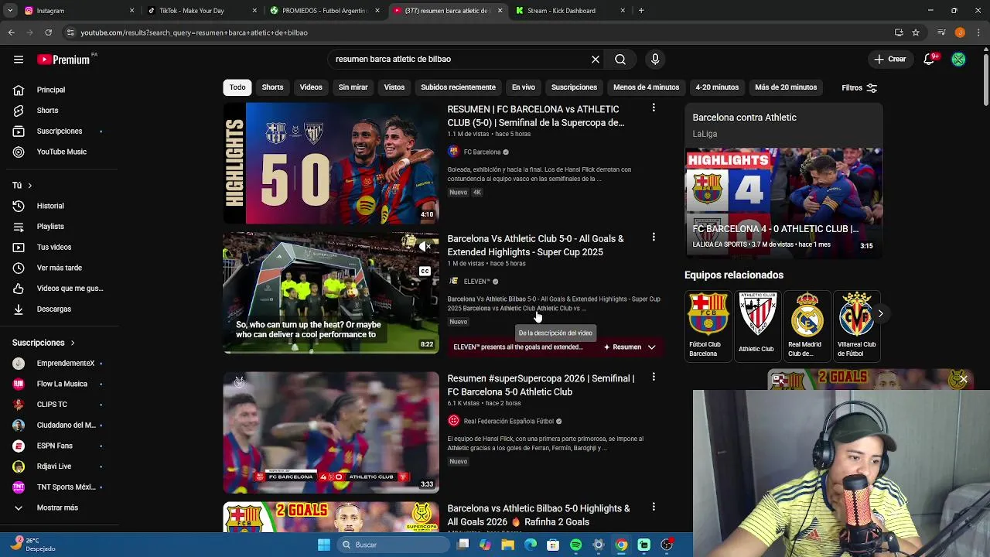The height and width of the screenshot is (557, 990).
Task: Open the FC Barcelona channel link
Action: [x=482, y=152]
